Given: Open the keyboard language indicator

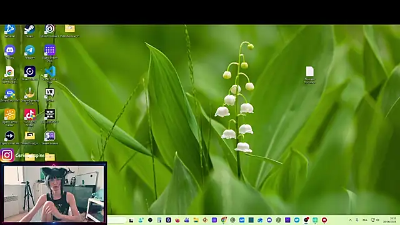Looking at the screenshot, I should point(365,220).
